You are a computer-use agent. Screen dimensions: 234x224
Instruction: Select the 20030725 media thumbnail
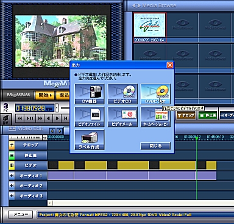point(150,27)
